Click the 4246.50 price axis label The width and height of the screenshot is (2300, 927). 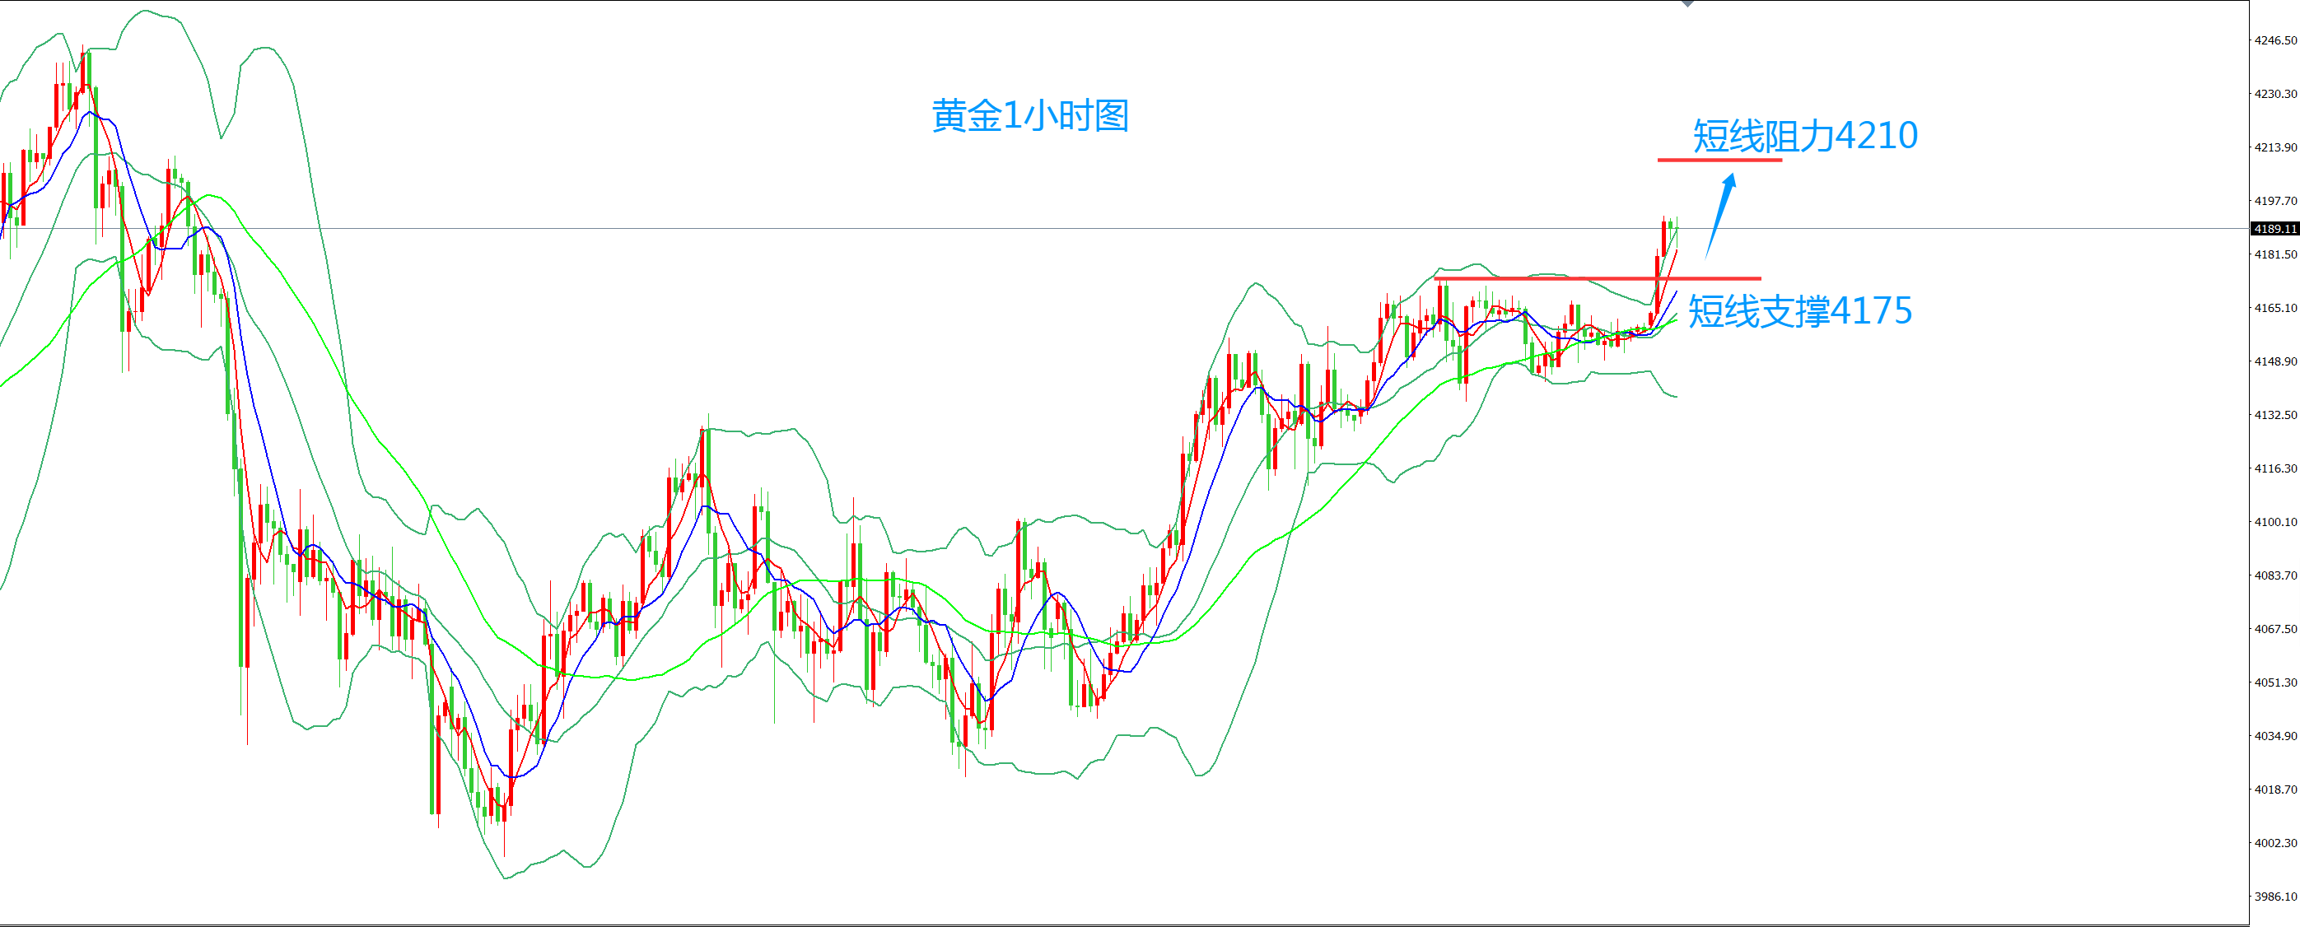point(2275,40)
